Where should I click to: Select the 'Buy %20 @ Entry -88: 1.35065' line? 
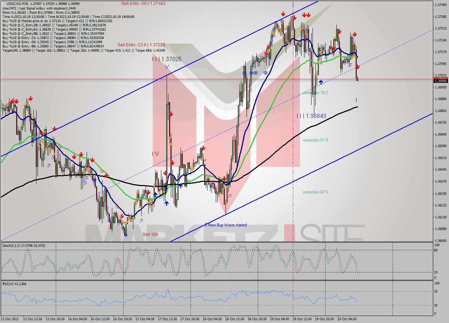[x=53, y=46]
